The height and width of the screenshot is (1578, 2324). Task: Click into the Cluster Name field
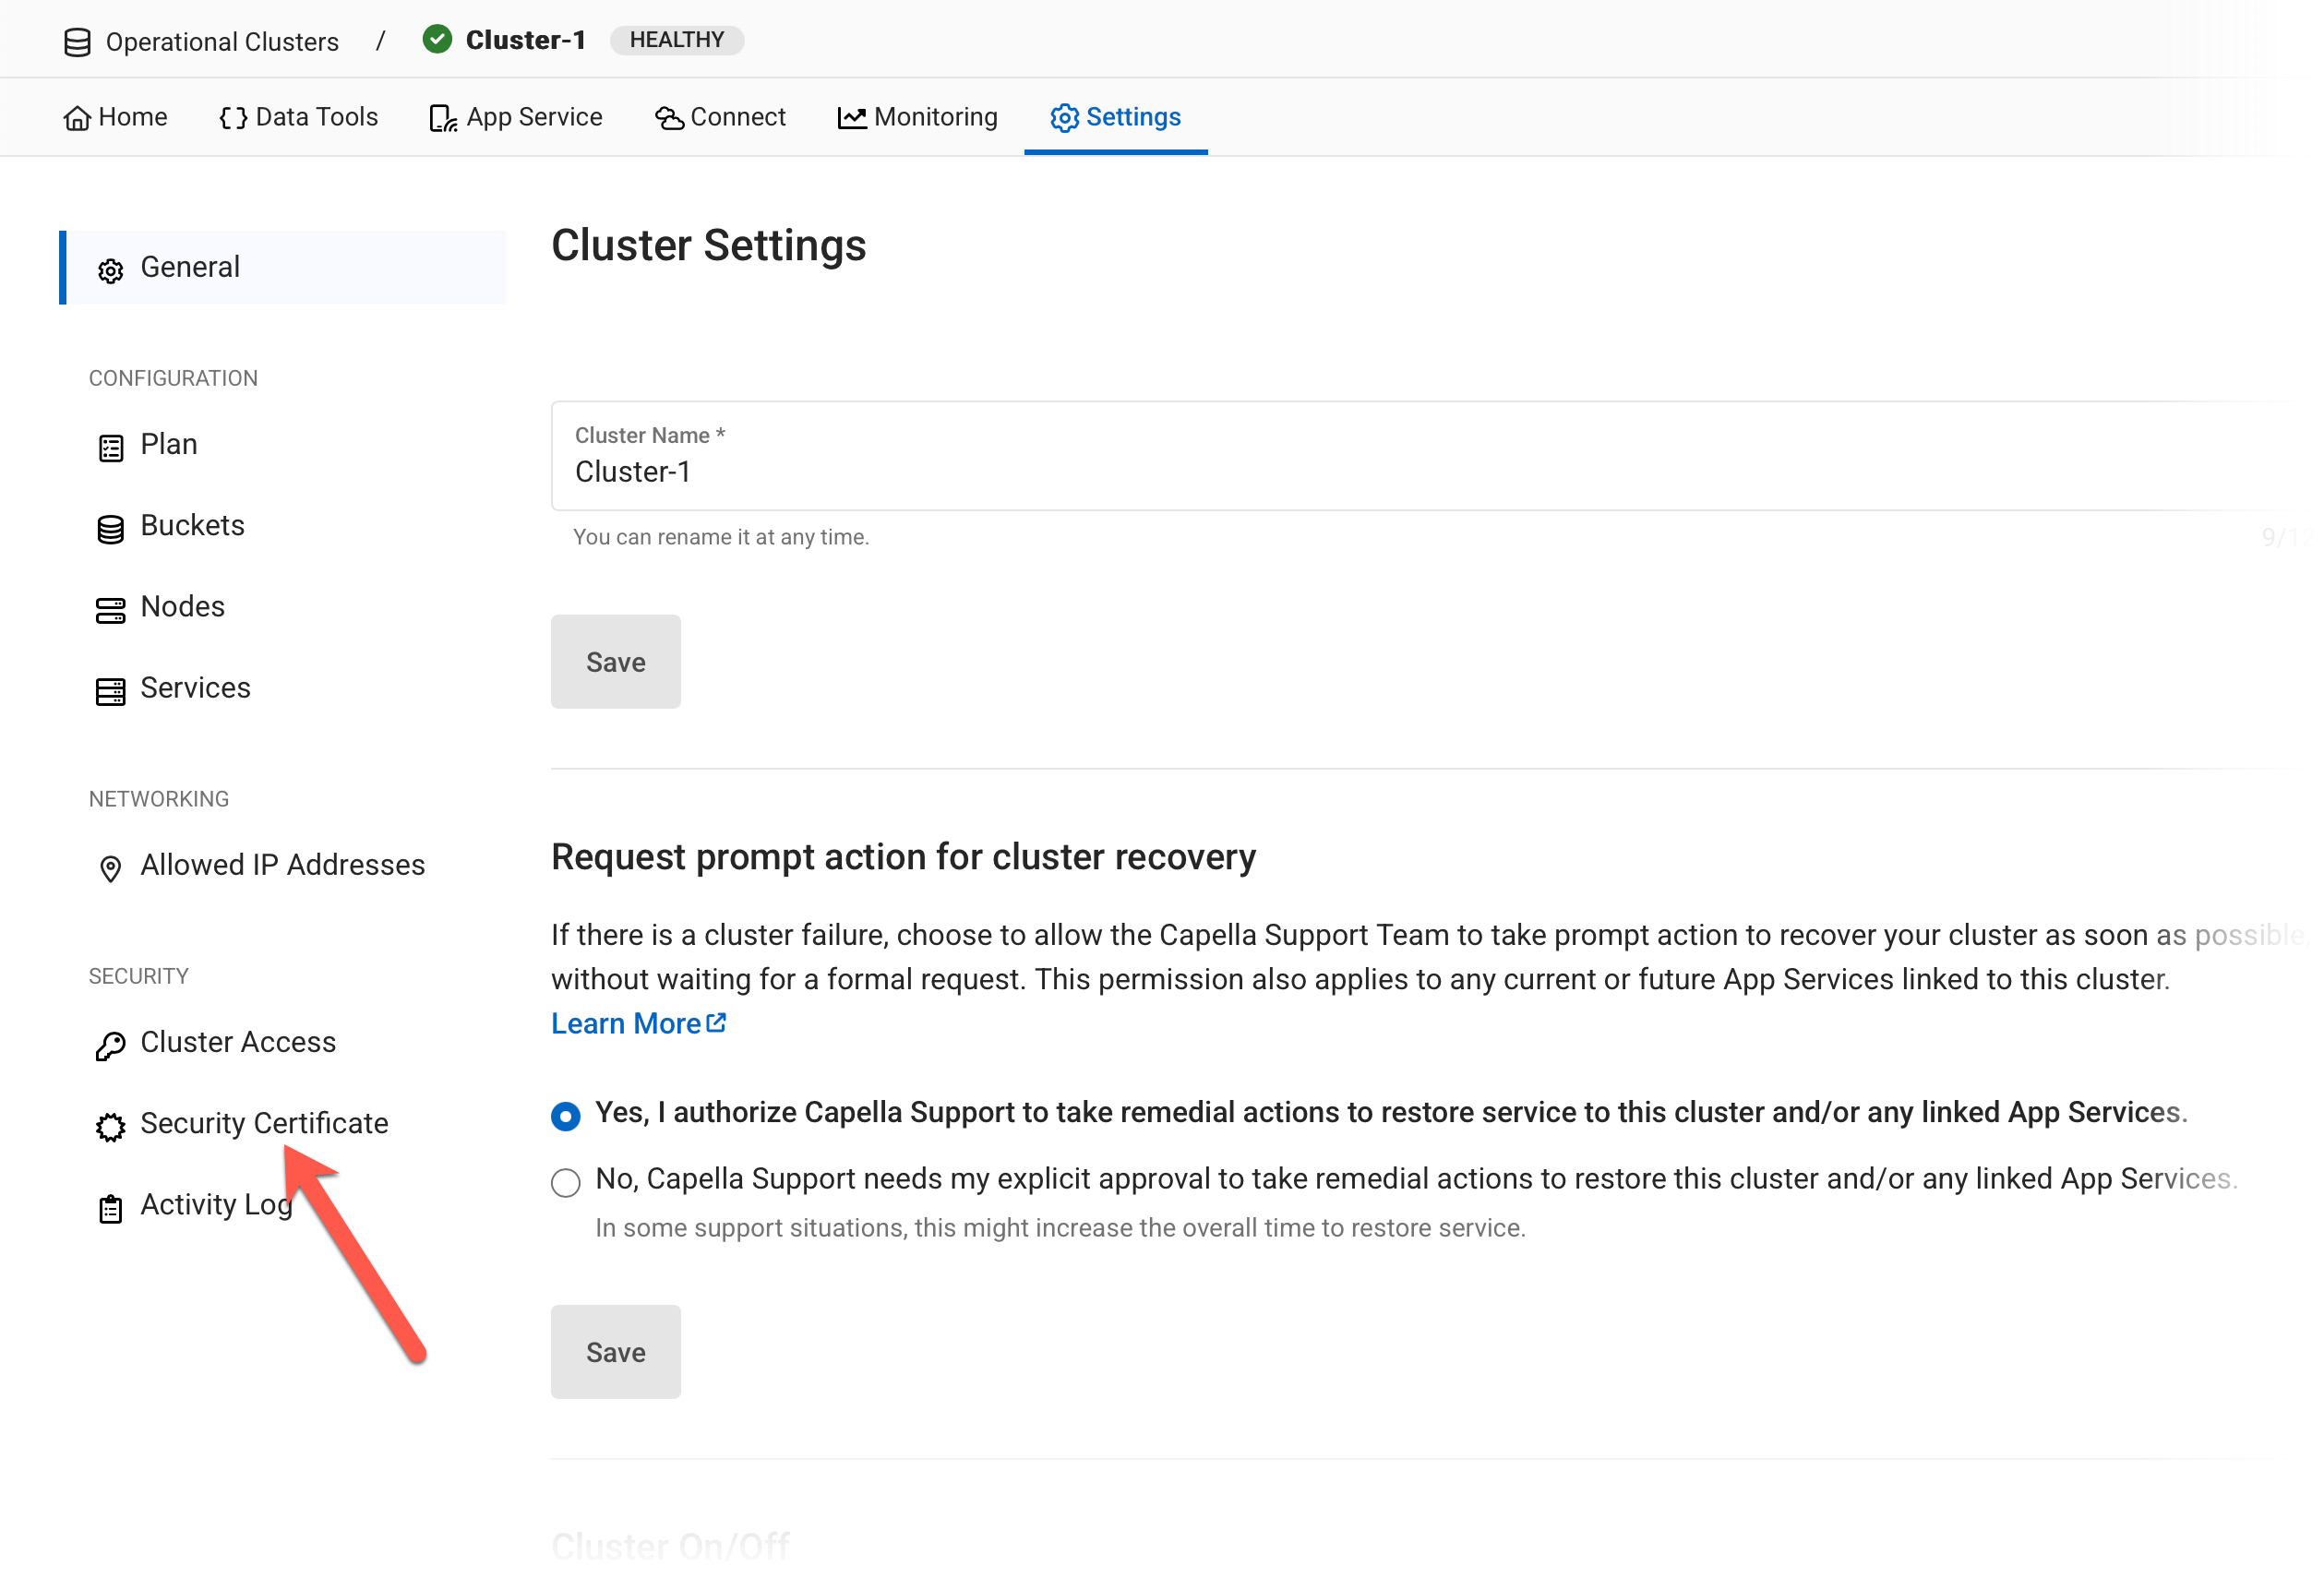tap(1400, 471)
